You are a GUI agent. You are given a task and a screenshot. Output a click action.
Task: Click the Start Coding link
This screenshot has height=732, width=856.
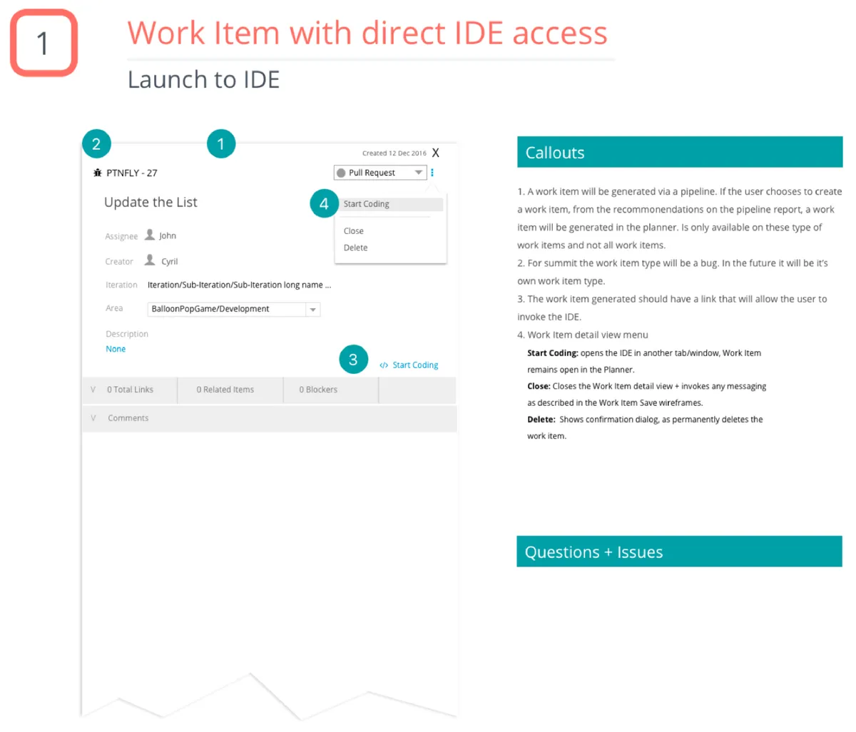[x=415, y=365]
